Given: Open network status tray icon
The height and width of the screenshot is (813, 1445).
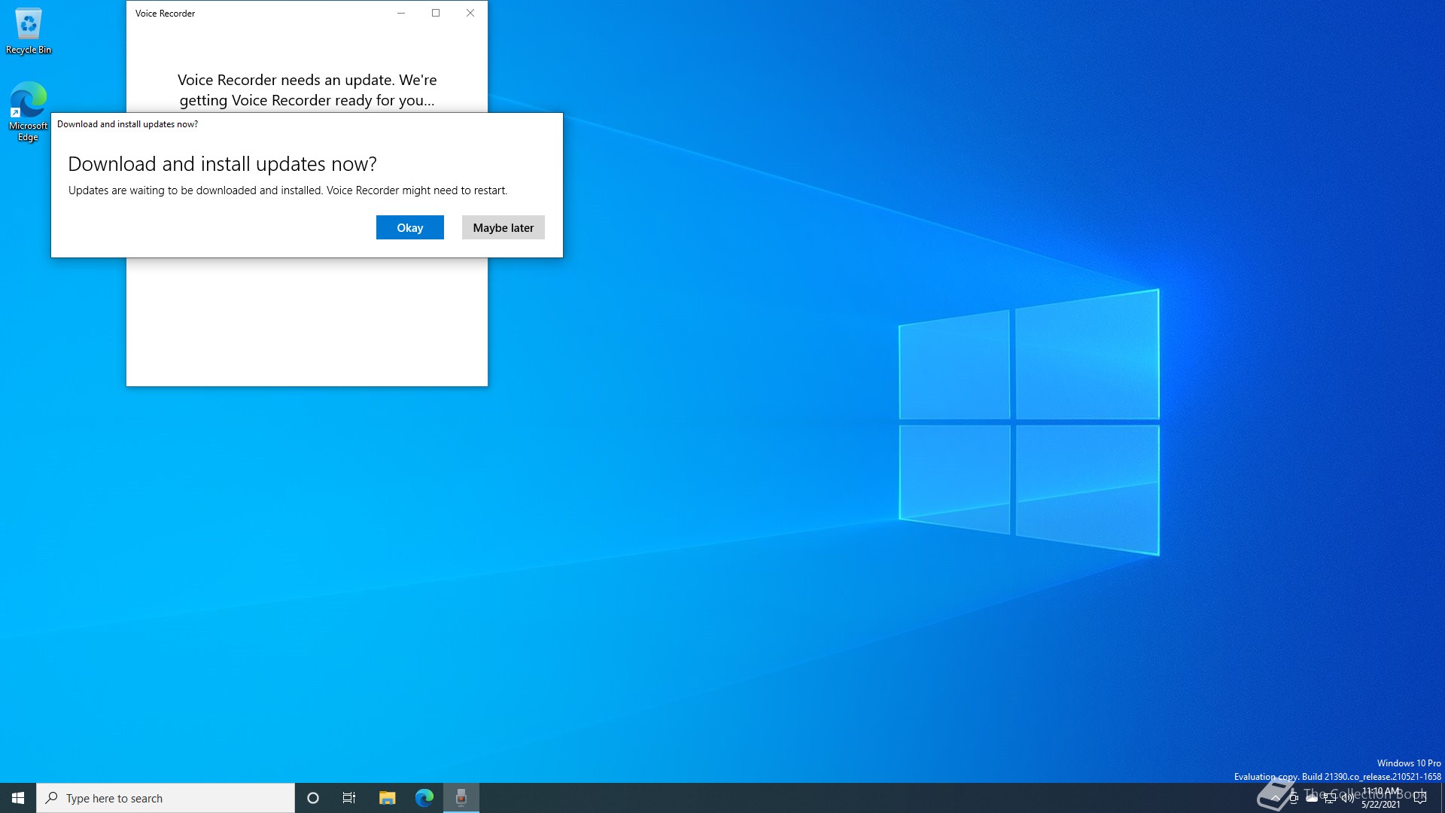Looking at the screenshot, I should 1330,798.
